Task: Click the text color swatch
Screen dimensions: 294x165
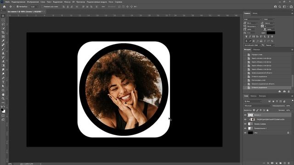Action: pos(271,33)
